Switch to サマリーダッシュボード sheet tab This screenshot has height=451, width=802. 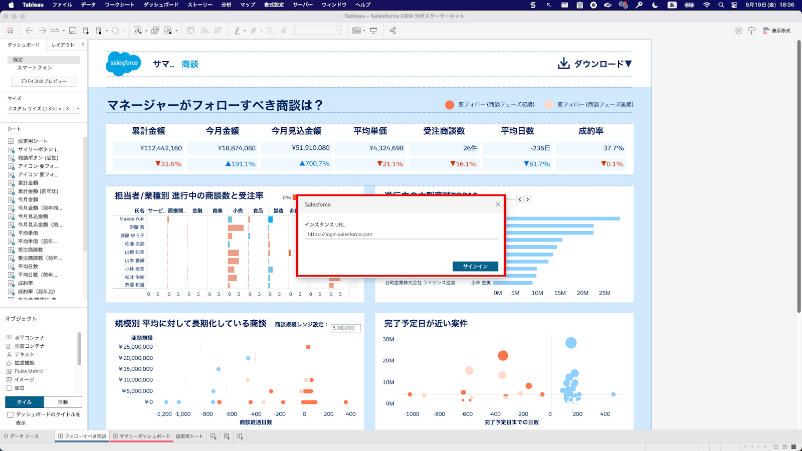coord(142,436)
